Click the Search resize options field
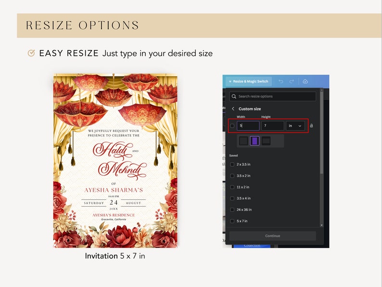382x287 pixels. point(273,96)
